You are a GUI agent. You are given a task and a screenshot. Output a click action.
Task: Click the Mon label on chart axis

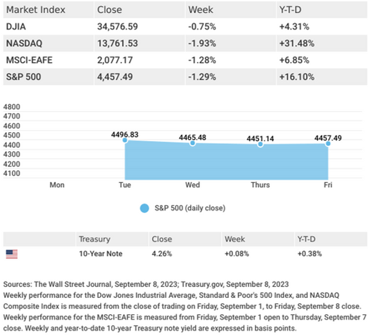point(57,185)
